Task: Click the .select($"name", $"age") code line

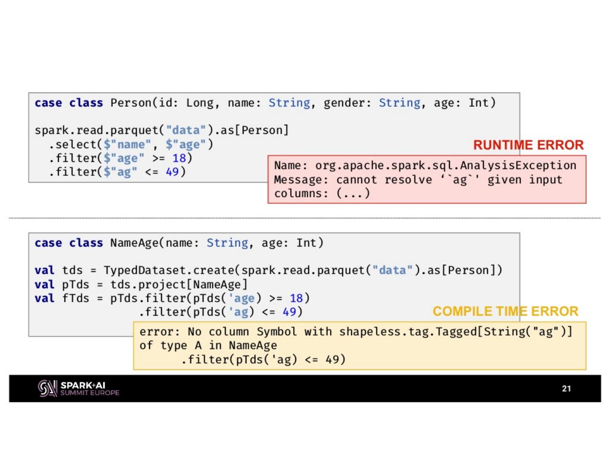Action: (x=131, y=144)
